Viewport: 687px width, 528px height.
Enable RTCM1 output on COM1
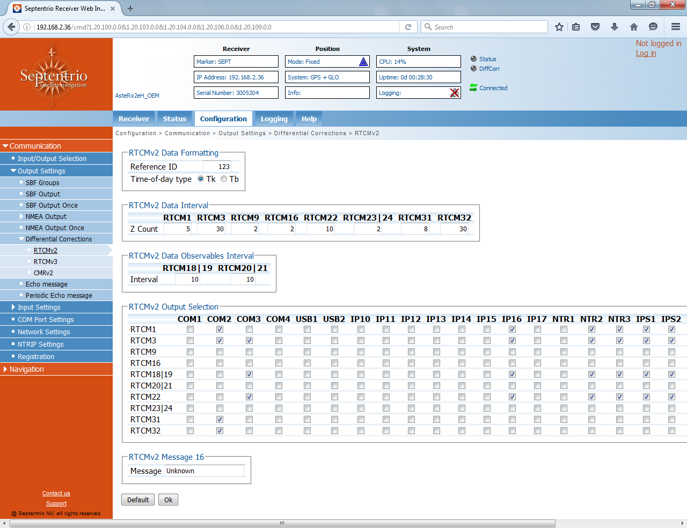click(x=190, y=329)
